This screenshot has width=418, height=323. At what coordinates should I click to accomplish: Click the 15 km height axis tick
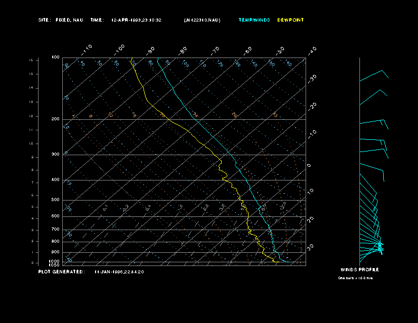(x=31, y=61)
